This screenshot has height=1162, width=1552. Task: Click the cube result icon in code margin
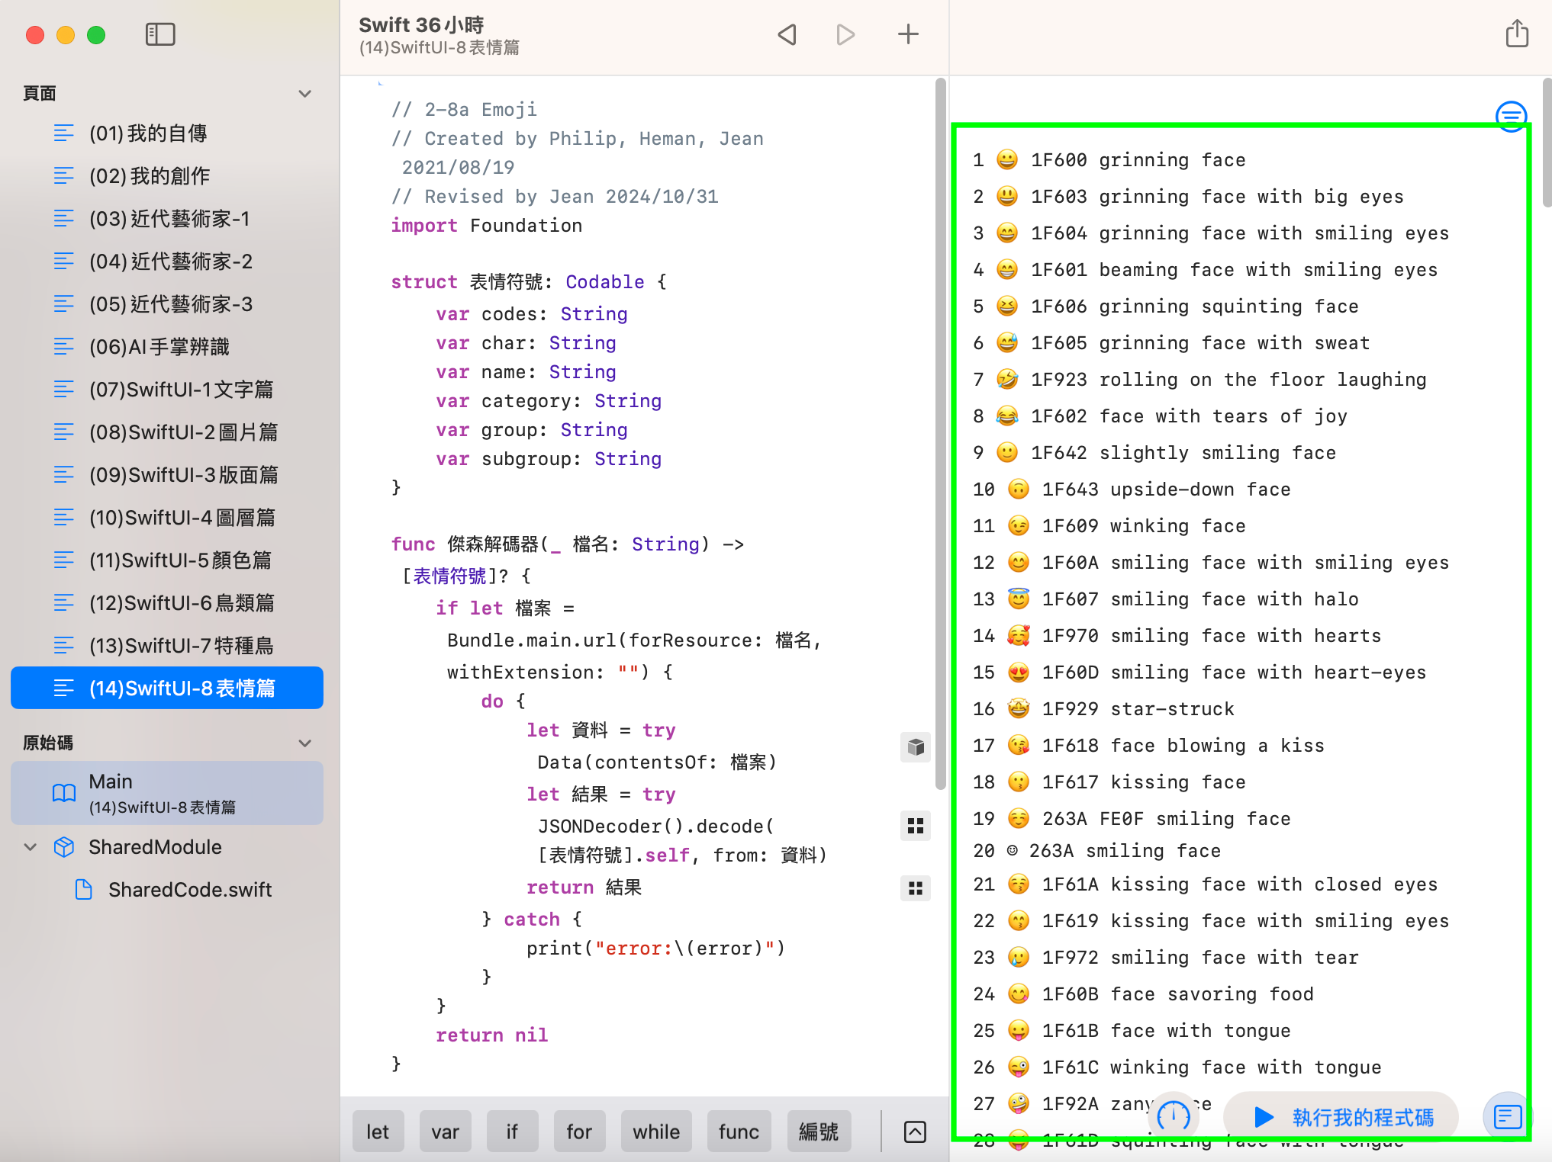916,747
